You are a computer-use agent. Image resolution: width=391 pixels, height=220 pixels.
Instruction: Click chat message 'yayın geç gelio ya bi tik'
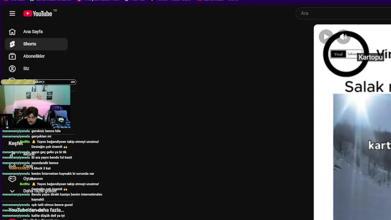[49, 152]
